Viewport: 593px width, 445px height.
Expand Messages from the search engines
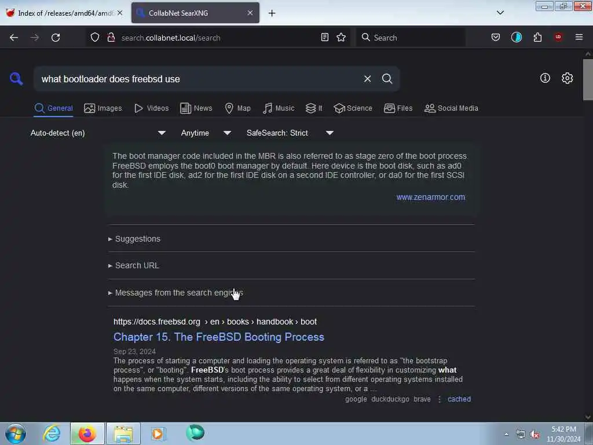coord(176,293)
